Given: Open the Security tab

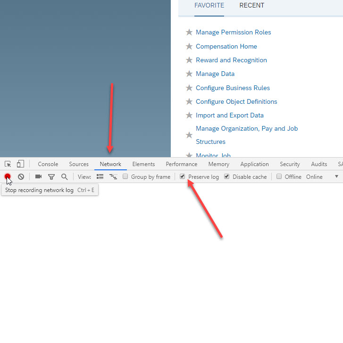Looking at the screenshot, I should point(290,164).
